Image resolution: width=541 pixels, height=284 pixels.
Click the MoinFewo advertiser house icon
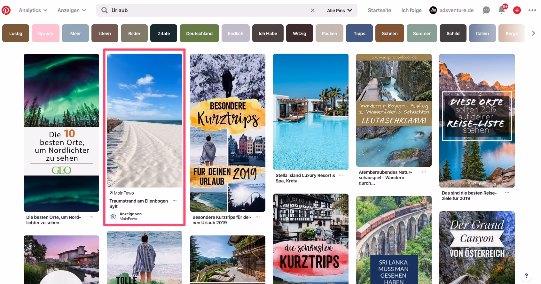coord(113,216)
